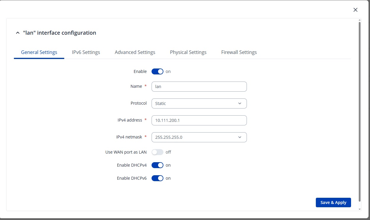Open the IPv4 netmask 255.255.255.0 dropdown
This screenshot has height=220, width=370.
click(x=199, y=137)
